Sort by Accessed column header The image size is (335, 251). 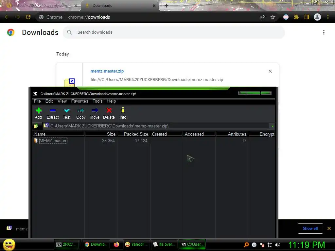click(199, 134)
